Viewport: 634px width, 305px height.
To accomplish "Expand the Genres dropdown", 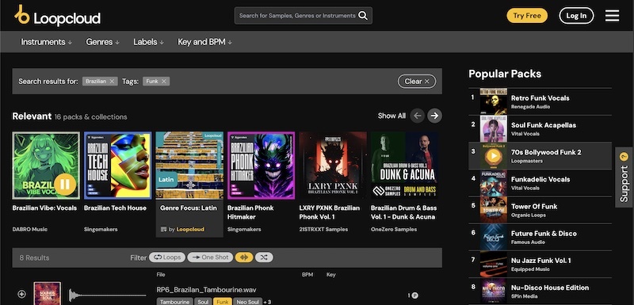I will click(103, 42).
